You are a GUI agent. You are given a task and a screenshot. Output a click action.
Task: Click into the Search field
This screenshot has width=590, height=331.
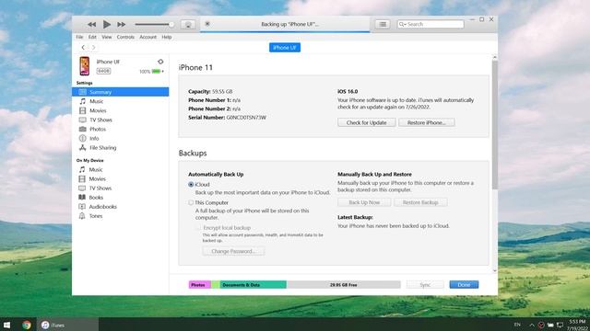431,24
